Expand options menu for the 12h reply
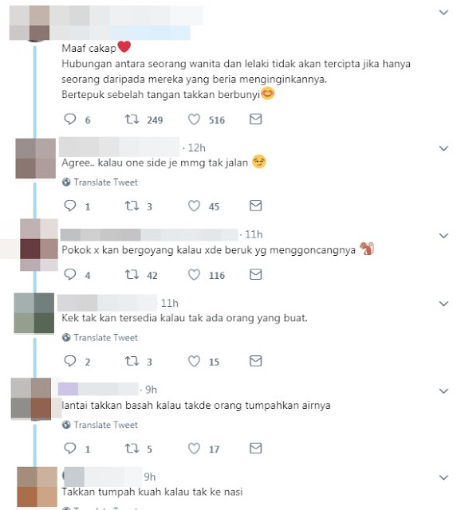 pos(443,148)
